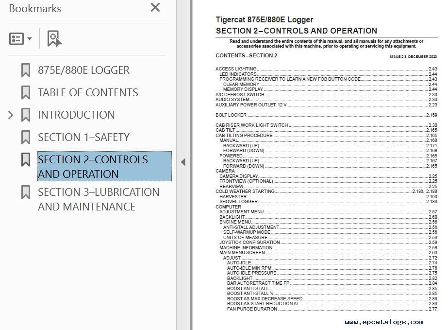Select the FRONTVIEW (OPTIONAL) entry
This screenshot has width=448, height=330.
pos(328,181)
